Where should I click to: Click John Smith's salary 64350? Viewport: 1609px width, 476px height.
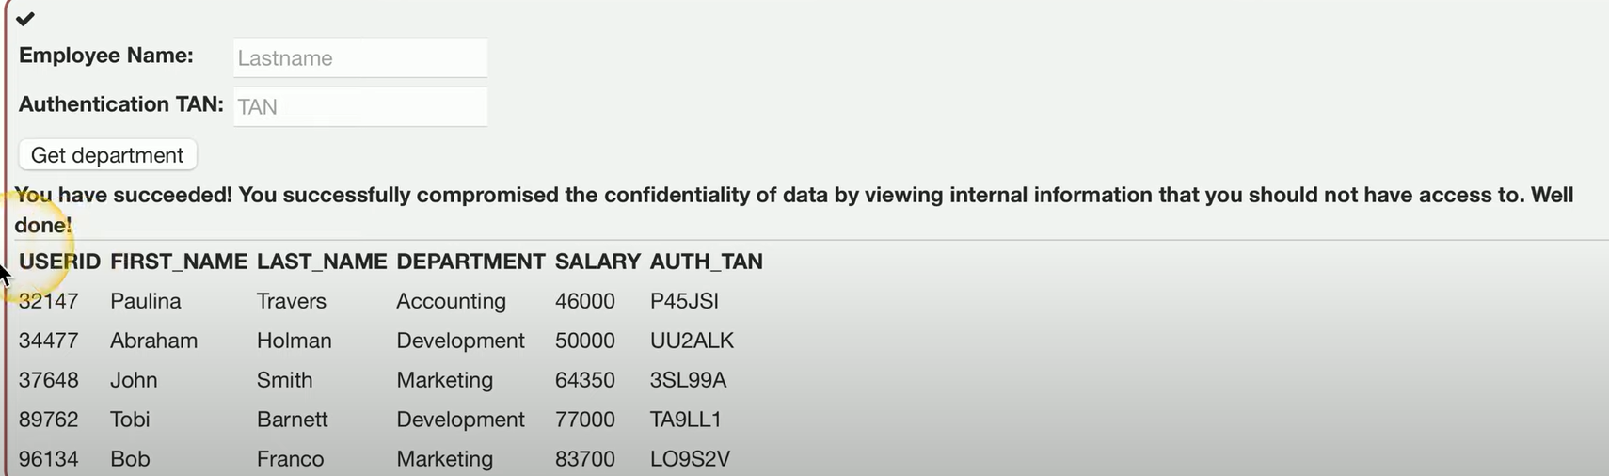pyautogui.click(x=585, y=380)
